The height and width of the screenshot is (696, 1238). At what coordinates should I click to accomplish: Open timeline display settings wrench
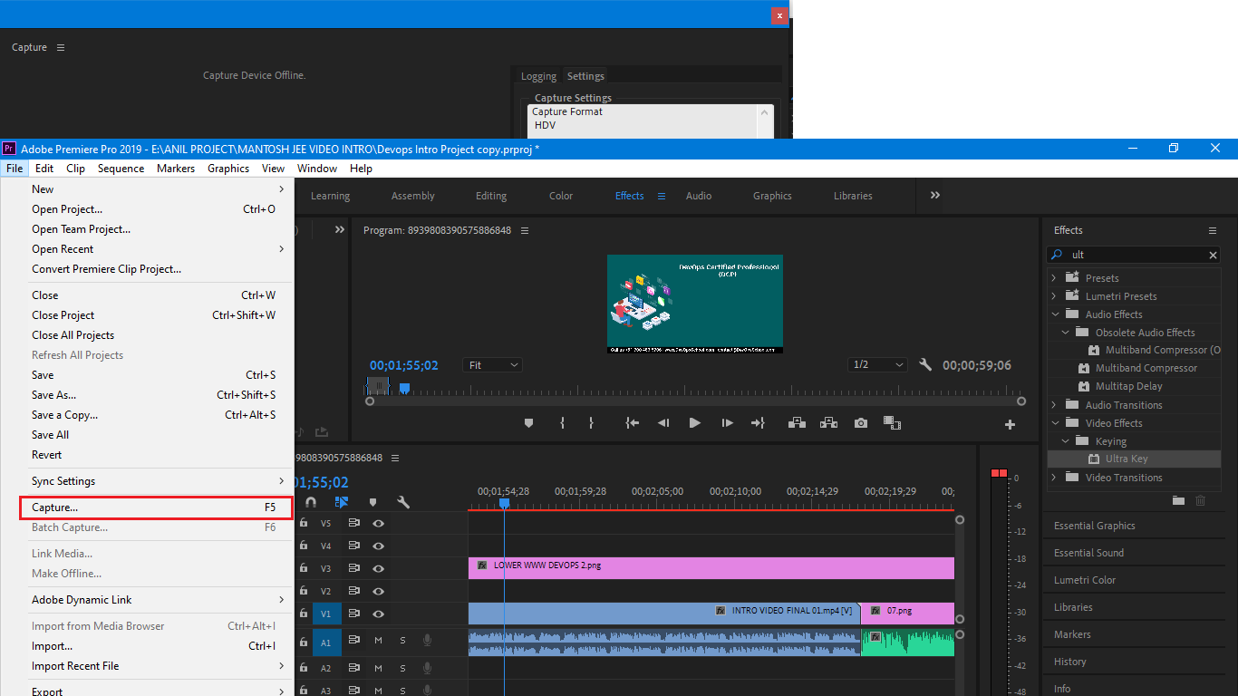[403, 502]
